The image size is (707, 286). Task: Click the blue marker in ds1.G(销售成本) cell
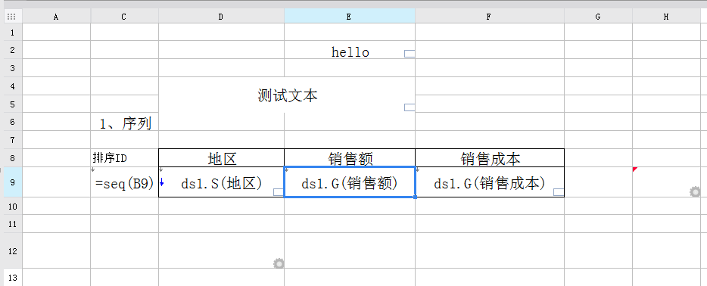click(x=559, y=192)
